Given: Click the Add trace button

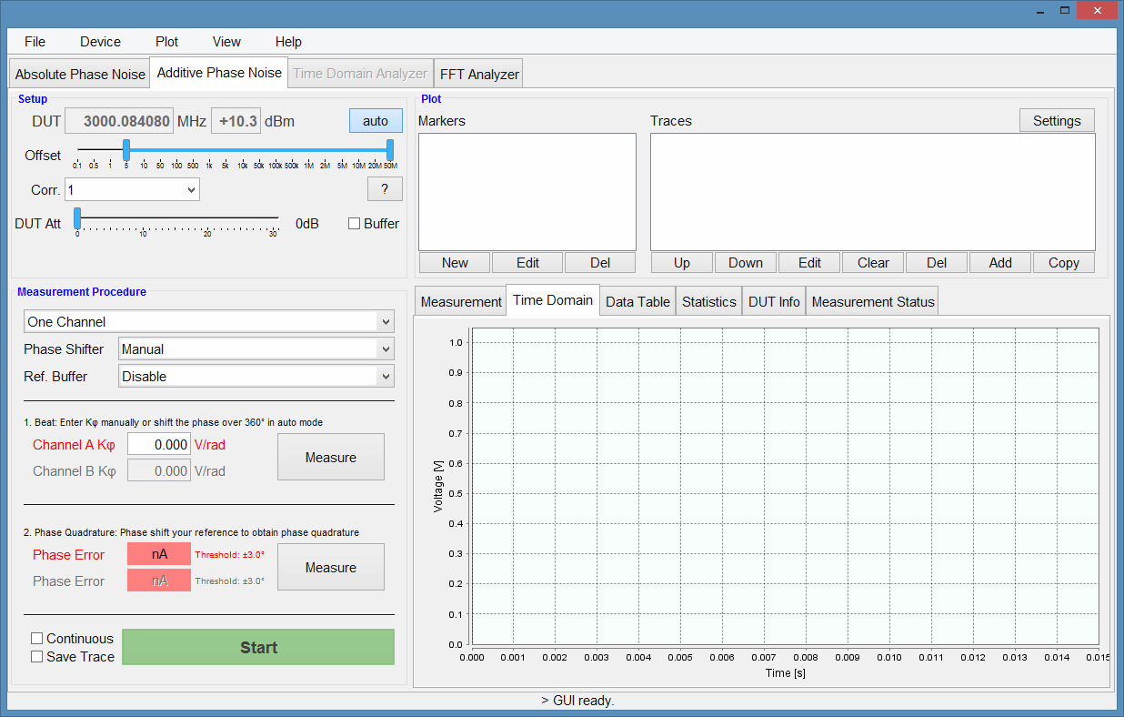Looking at the screenshot, I should 1000,263.
